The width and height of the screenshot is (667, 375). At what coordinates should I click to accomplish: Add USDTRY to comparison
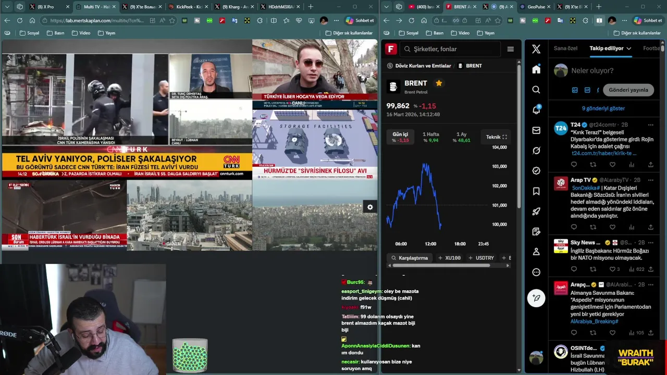coord(481,258)
